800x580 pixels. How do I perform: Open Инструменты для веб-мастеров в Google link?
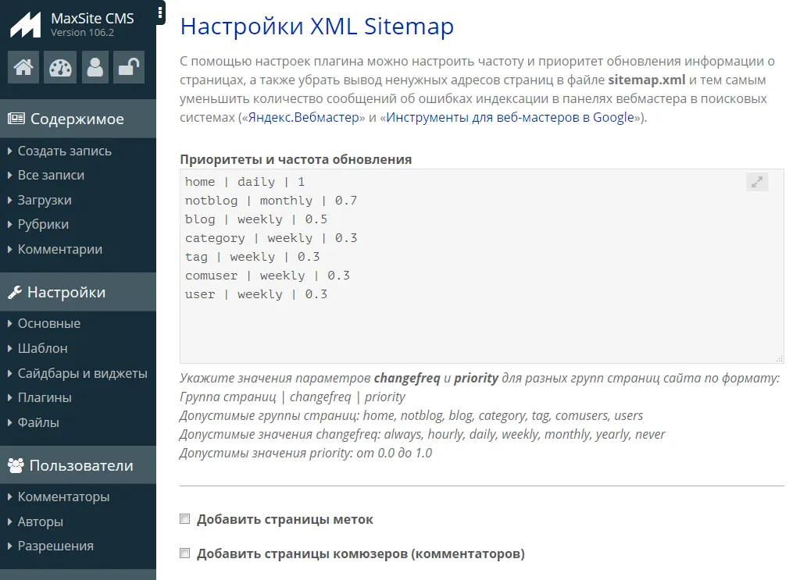coord(510,117)
